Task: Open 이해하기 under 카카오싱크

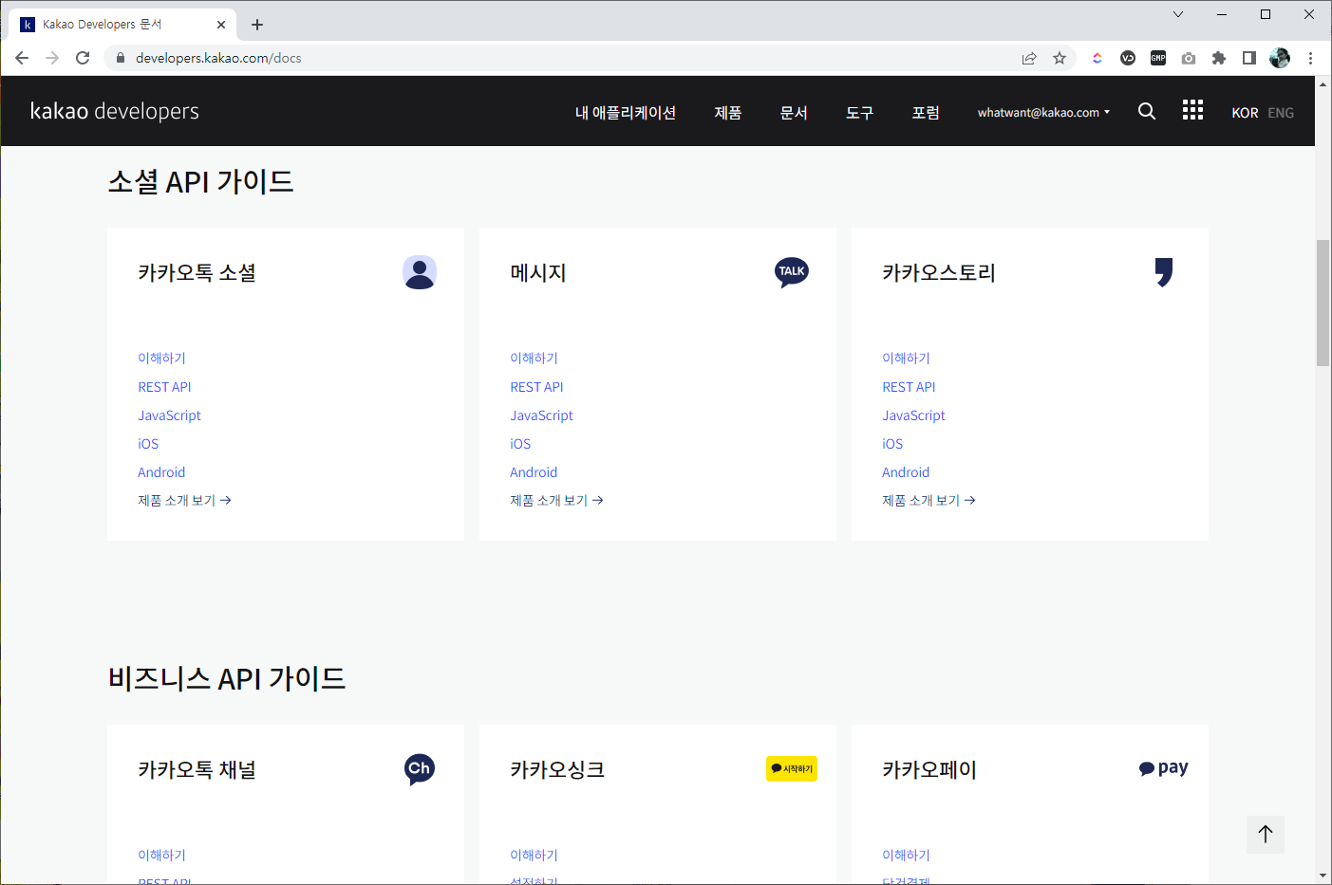Action: pyautogui.click(x=534, y=855)
